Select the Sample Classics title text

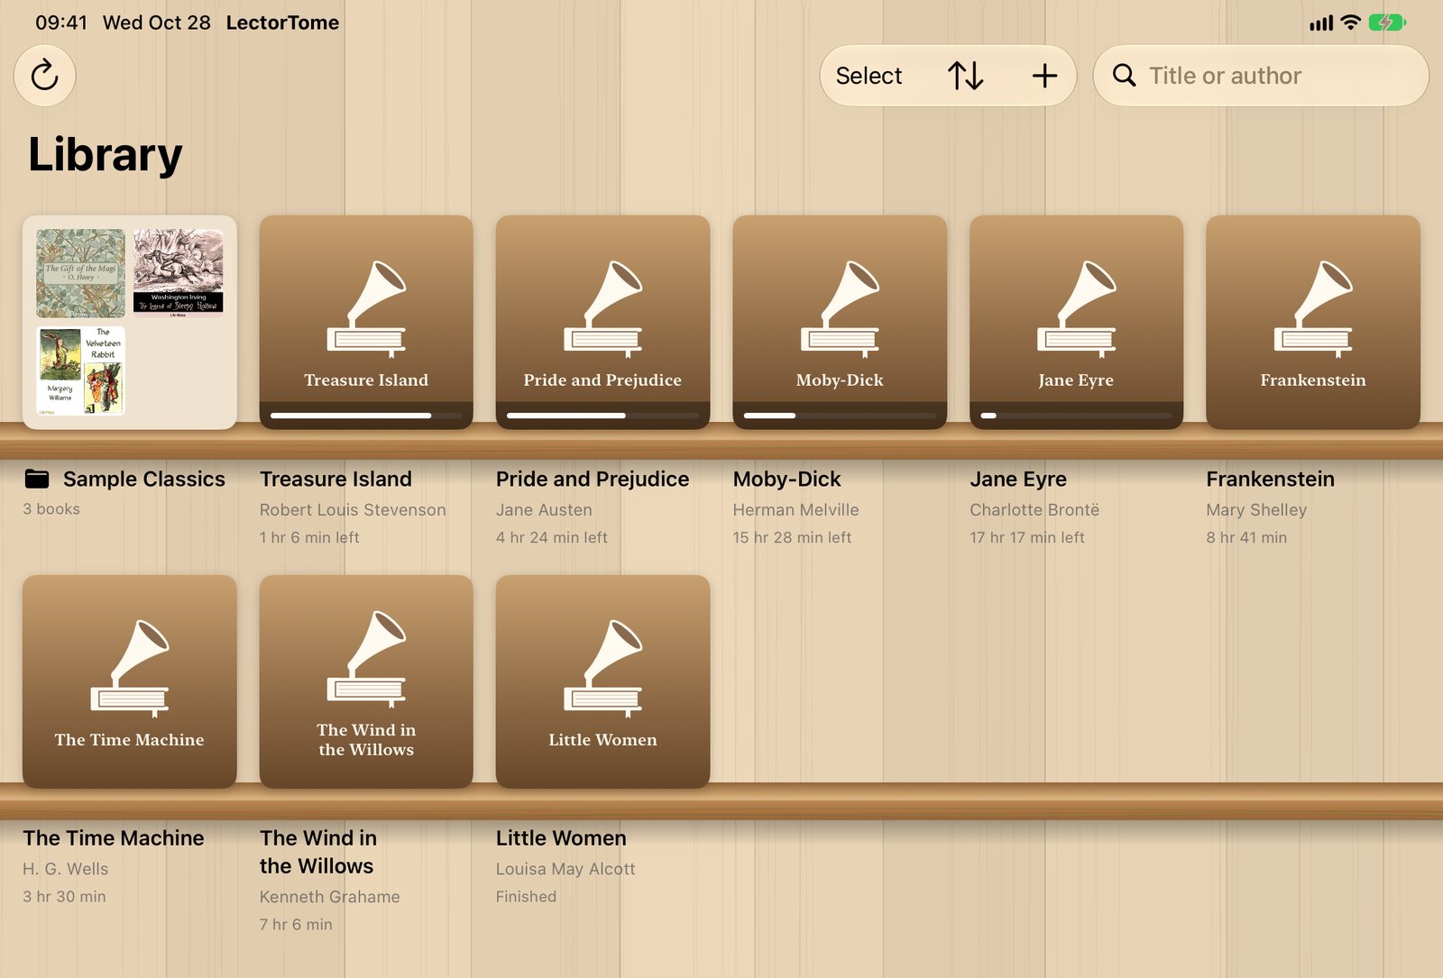(144, 479)
